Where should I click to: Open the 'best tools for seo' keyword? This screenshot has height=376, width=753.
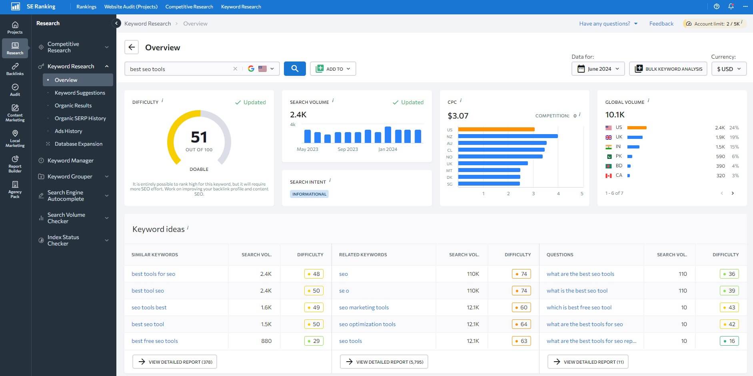153,274
